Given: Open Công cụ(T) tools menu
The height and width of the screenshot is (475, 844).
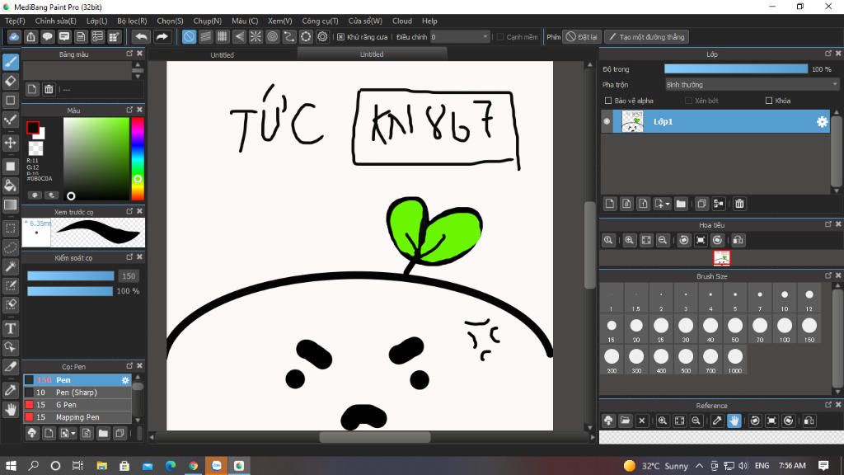Looking at the screenshot, I should pyautogui.click(x=320, y=21).
